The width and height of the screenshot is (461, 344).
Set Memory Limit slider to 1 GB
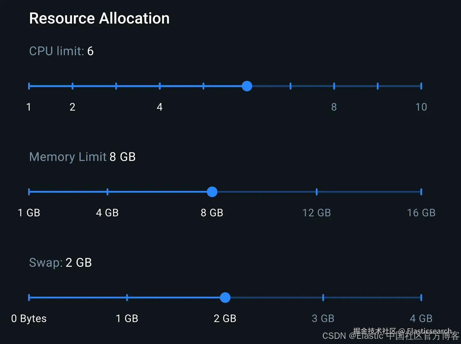click(29, 192)
